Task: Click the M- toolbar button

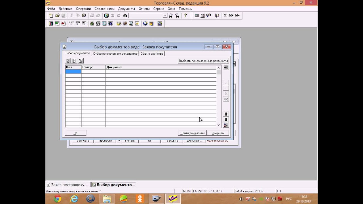Action: tap(237, 16)
